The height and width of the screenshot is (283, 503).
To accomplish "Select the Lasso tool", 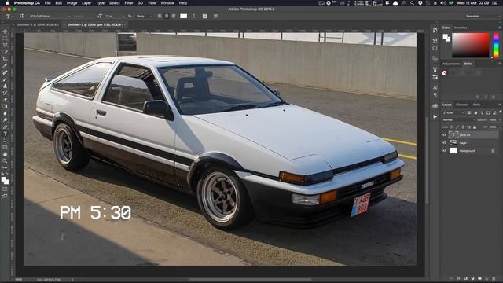I will pos(5,45).
